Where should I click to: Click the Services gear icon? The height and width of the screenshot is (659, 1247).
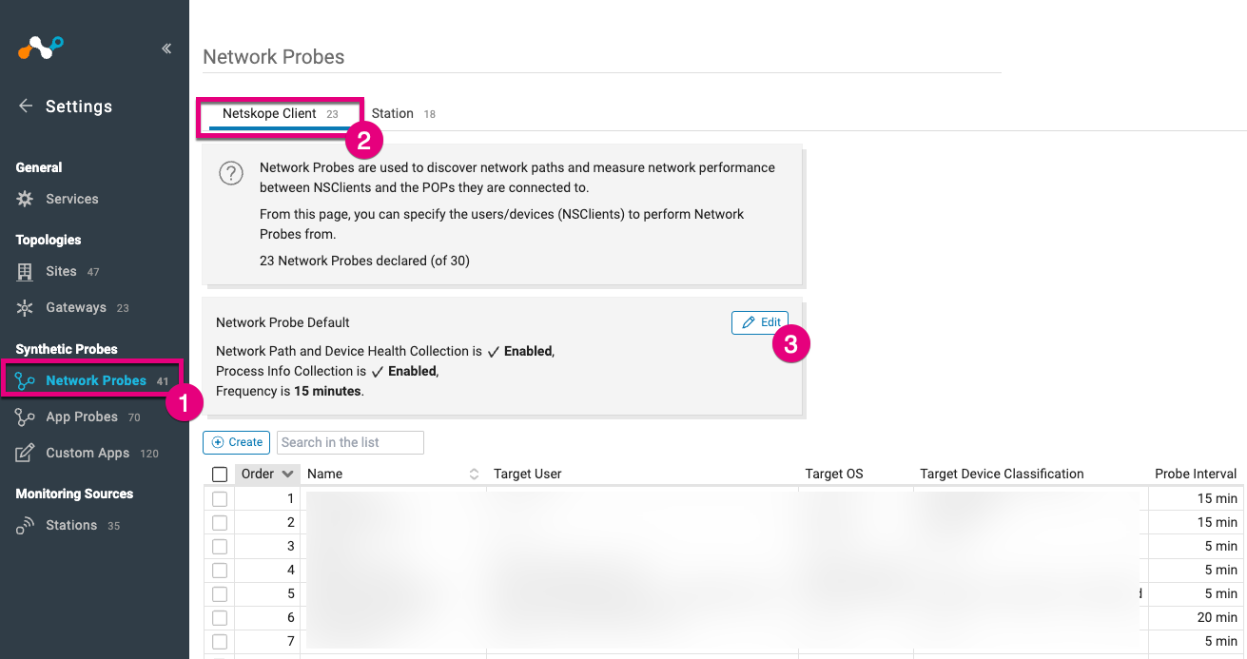coord(26,199)
